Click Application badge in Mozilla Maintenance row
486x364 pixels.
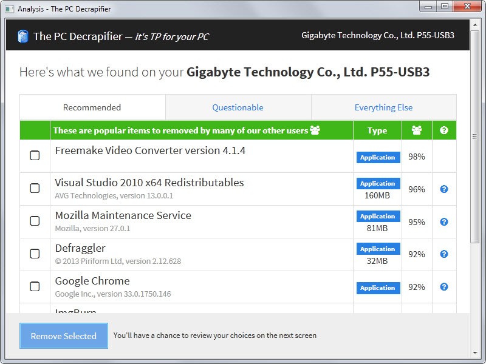coord(378,216)
